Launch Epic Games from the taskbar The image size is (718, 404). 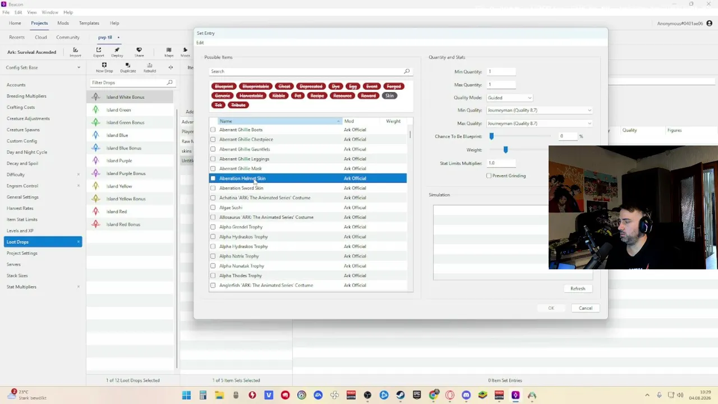click(417, 395)
